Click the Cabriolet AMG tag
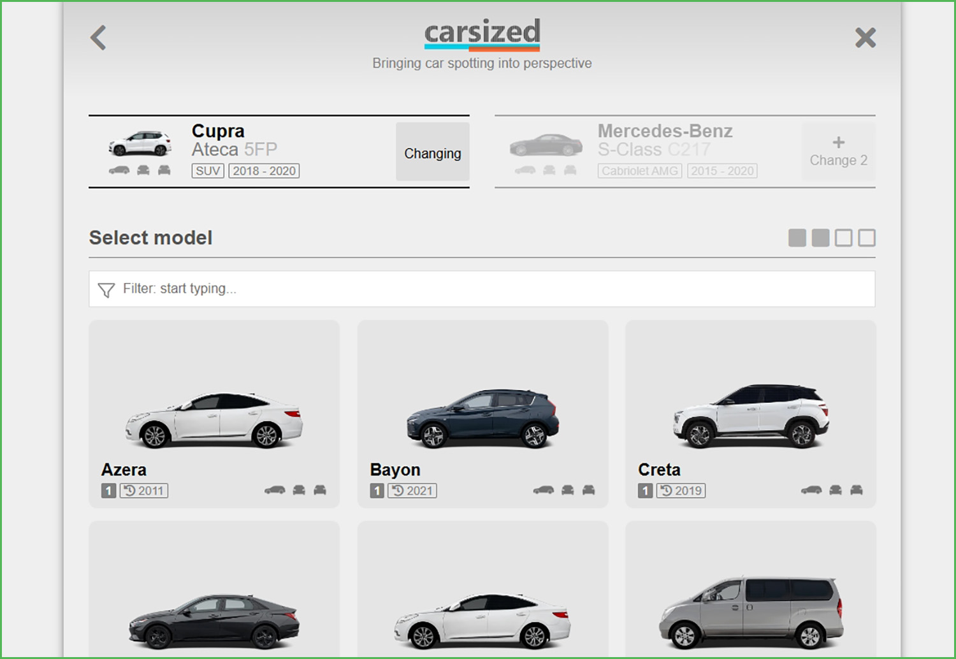Image resolution: width=956 pixels, height=659 pixels. [x=640, y=171]
